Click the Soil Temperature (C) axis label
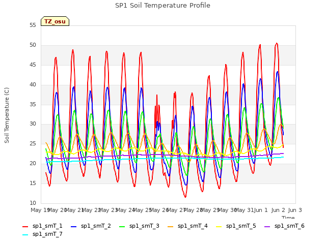This screenshot has width=326, height=244. pos(7,115)
